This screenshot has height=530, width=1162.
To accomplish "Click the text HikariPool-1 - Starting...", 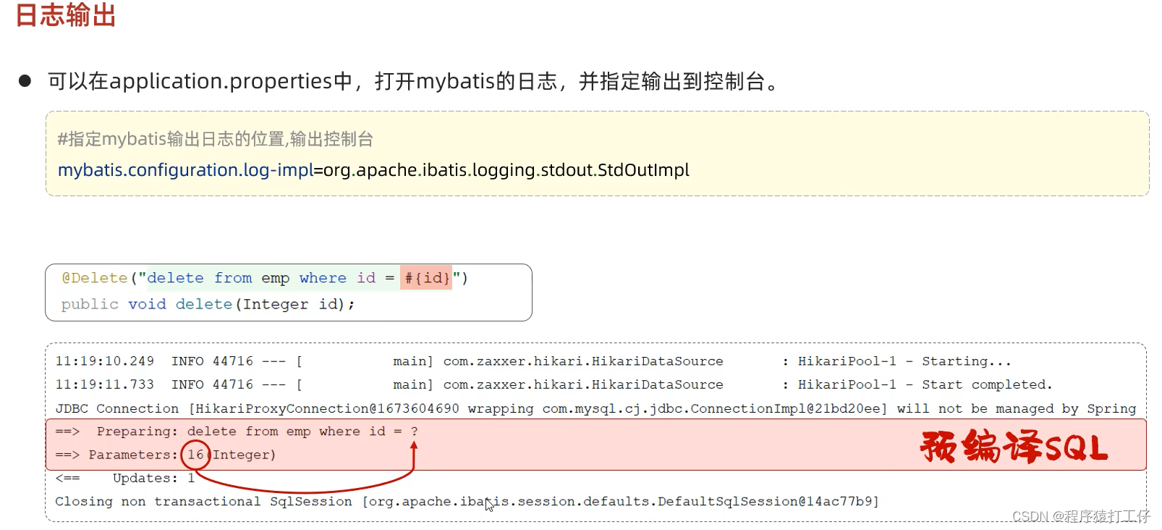I will [904, 361].
